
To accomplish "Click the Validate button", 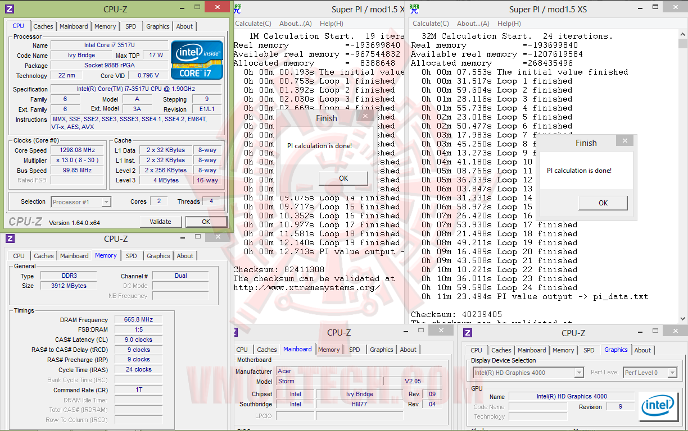I will click(x=160, y=222).
